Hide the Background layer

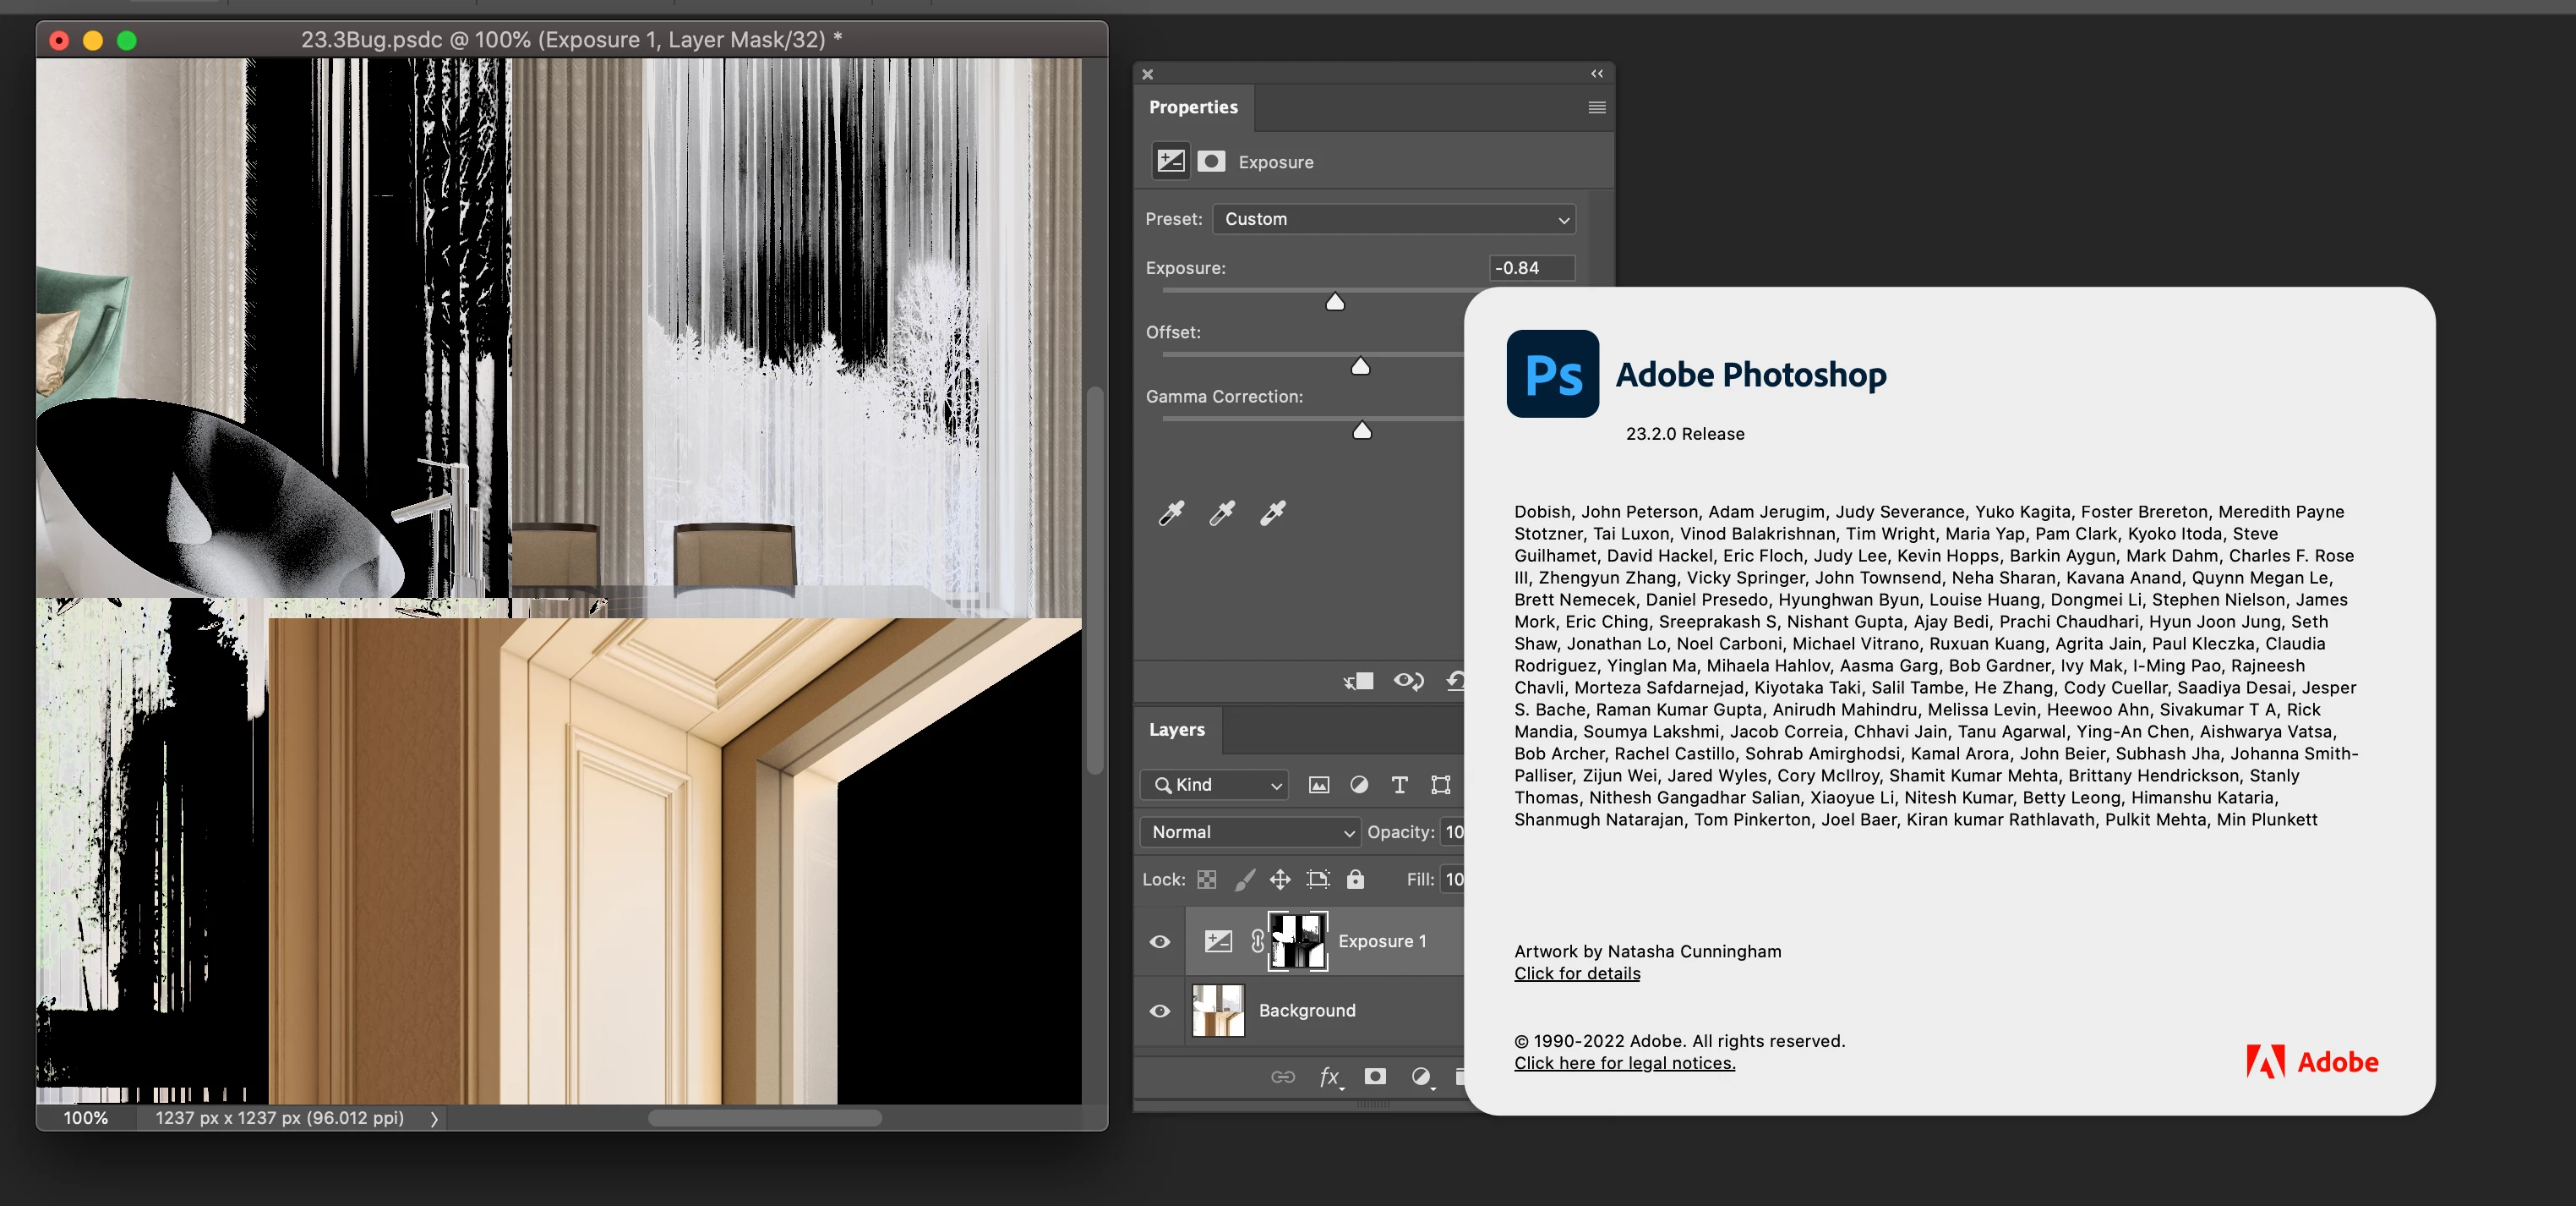1159,1011
